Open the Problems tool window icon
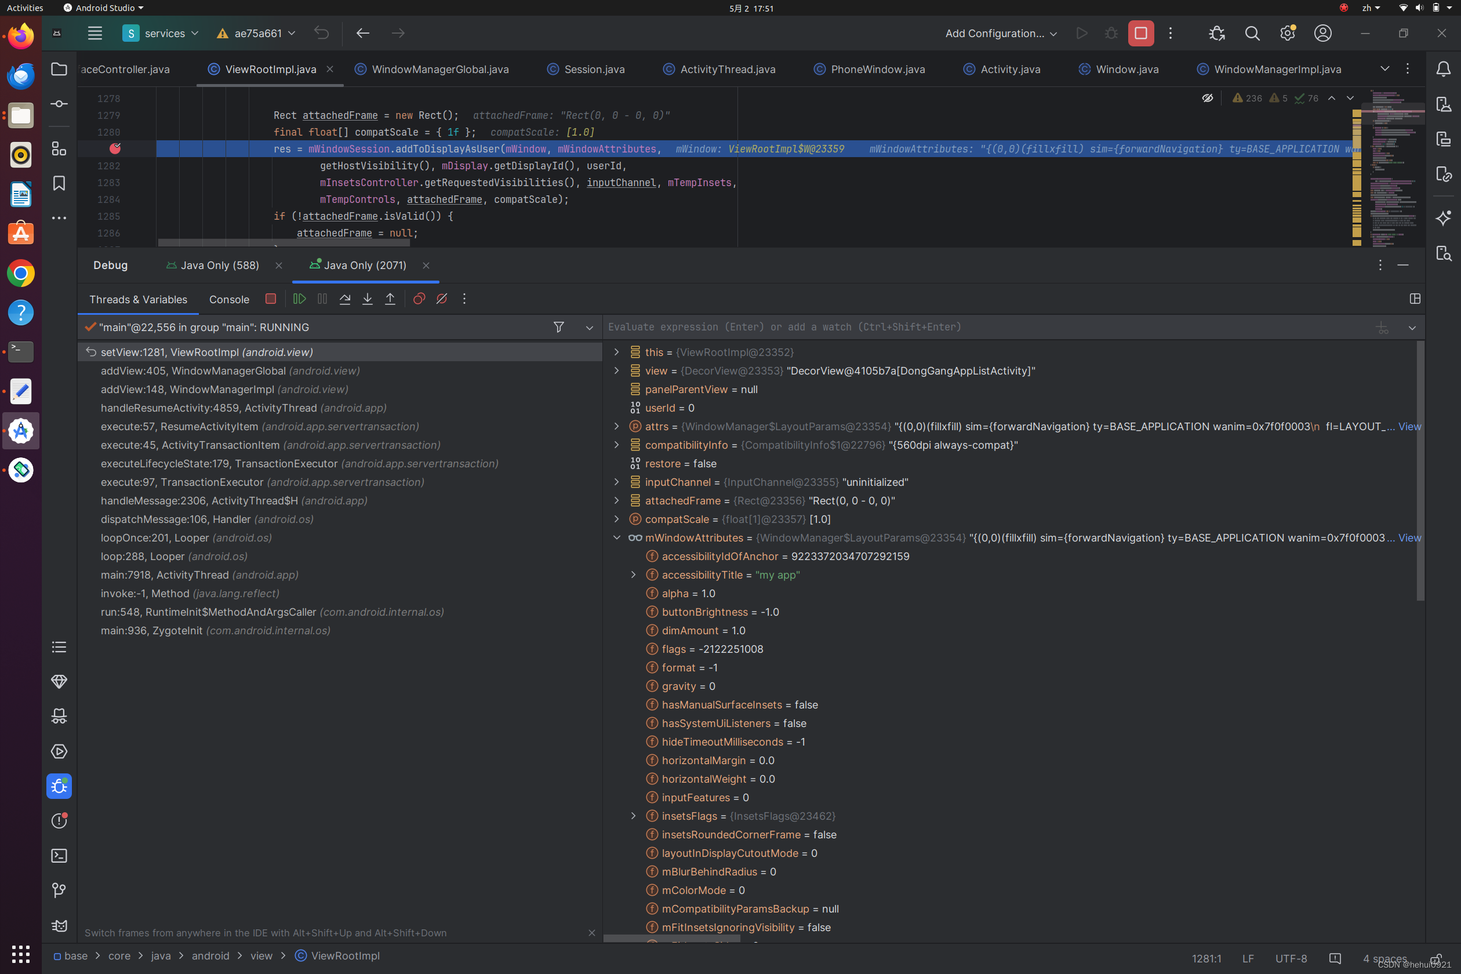This screenshot has height=974, width=1461. (59, 821)
